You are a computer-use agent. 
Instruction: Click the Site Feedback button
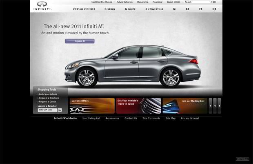[242, 159]
